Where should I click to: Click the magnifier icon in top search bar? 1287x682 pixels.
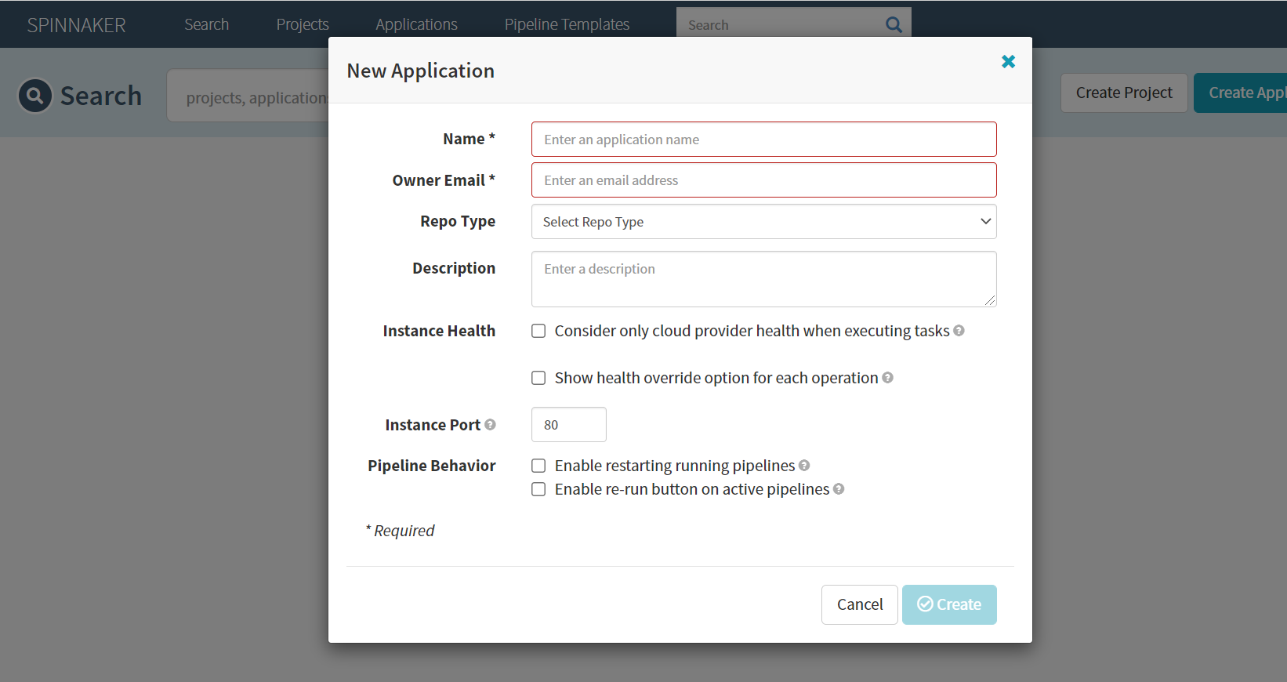[x=894, y=24]
